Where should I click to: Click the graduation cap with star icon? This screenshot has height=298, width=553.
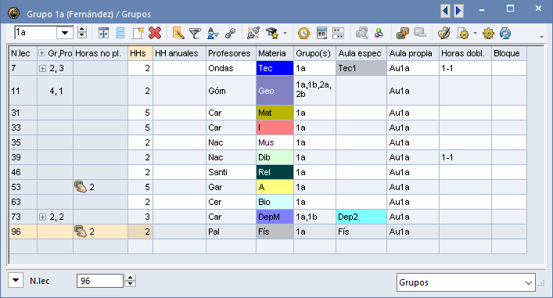272,33
